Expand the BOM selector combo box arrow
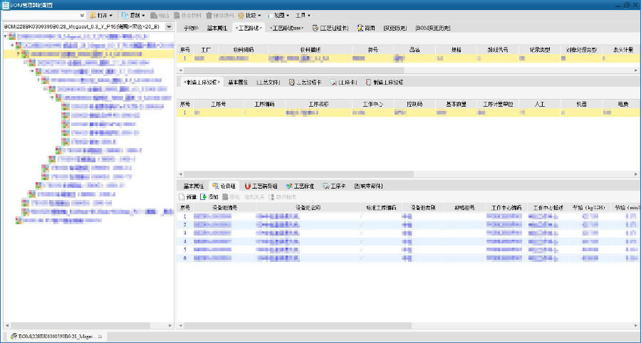The width and height of the screenshot is (641, 343). pos(169,27)
